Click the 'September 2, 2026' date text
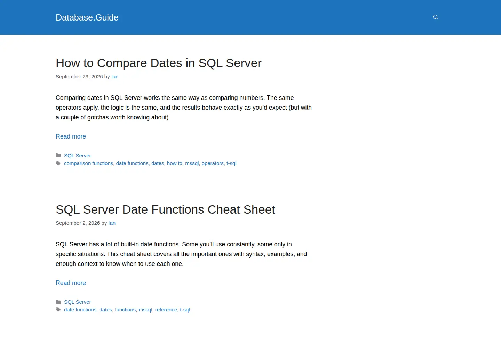The image size is (501, 348). [78, 223]
